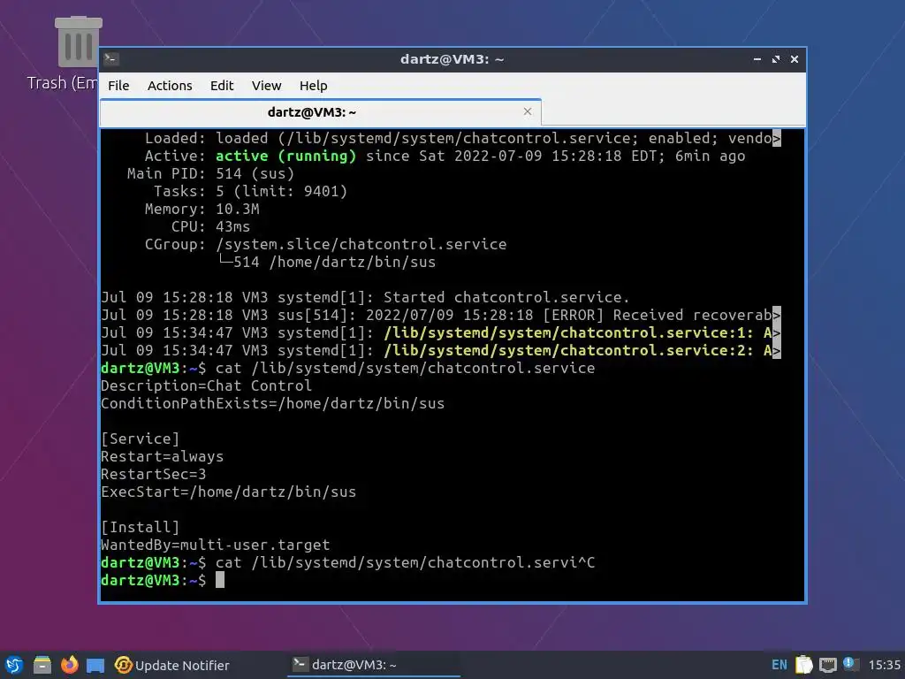Click the '[ERROR] Received recoverab' log line
The image size is (905, 679).
(441, 316)
